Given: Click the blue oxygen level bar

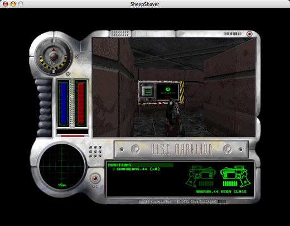Looking at the screenshot, I should tap(64, 103).
